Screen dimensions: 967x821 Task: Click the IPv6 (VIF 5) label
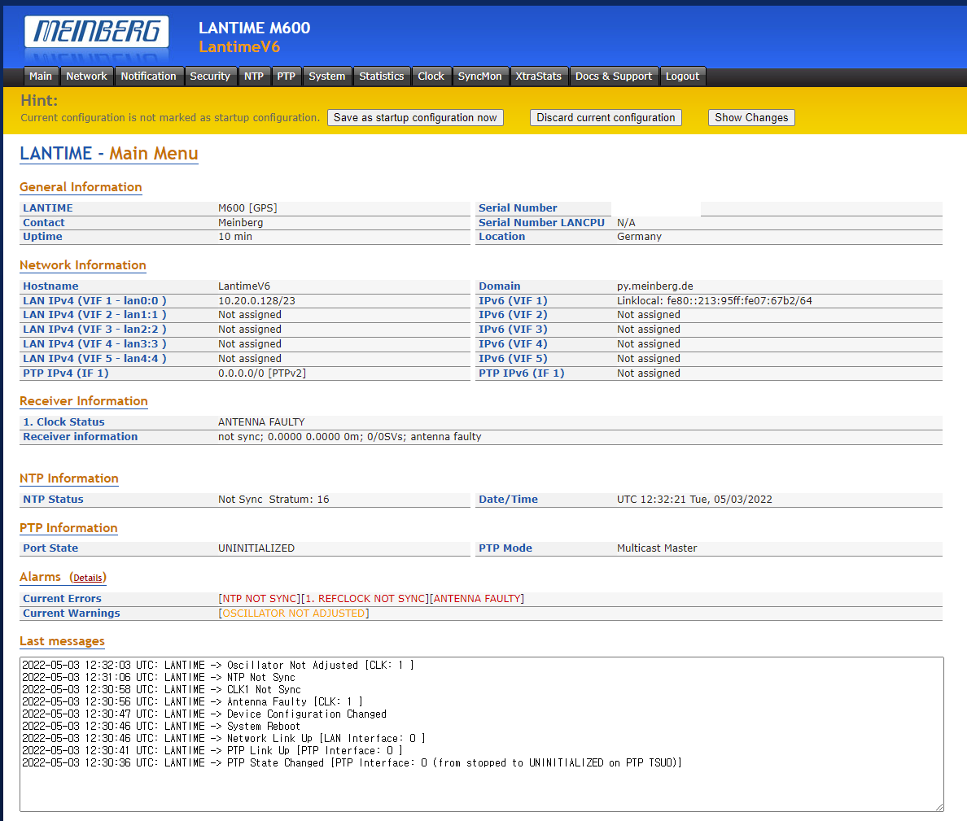pyautogui.click(x=513, y=359)
